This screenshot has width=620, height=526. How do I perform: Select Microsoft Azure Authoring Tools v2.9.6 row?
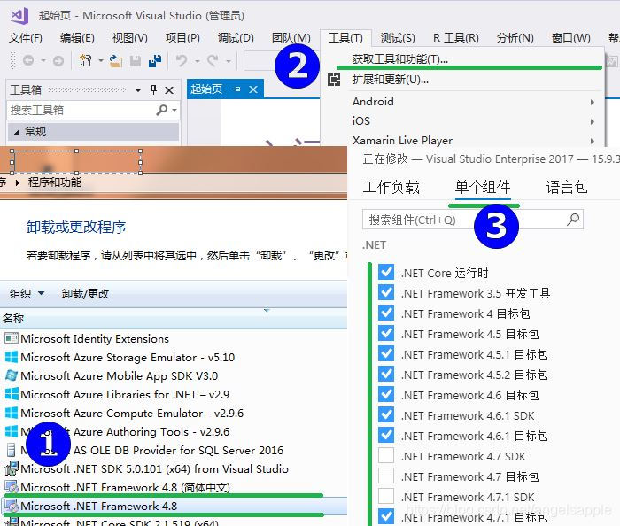click(x=174, y=431)
